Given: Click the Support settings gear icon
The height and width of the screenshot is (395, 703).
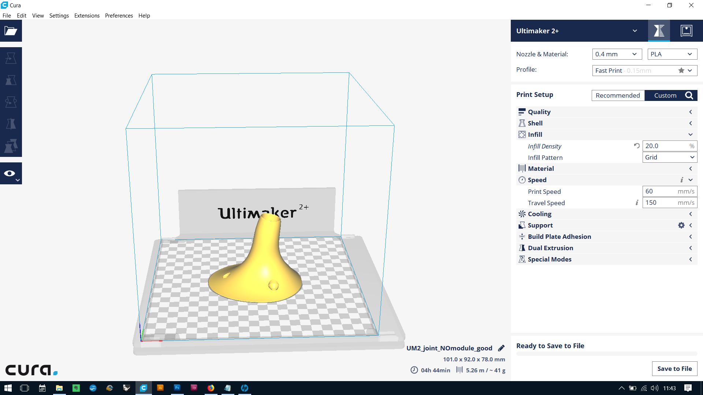Looking at the screenshot, I should pos(681,225).
